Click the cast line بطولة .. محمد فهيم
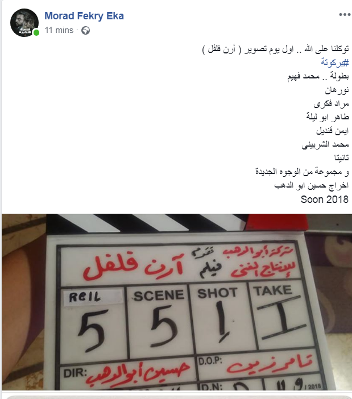352x399 pixels. point(318,76)
